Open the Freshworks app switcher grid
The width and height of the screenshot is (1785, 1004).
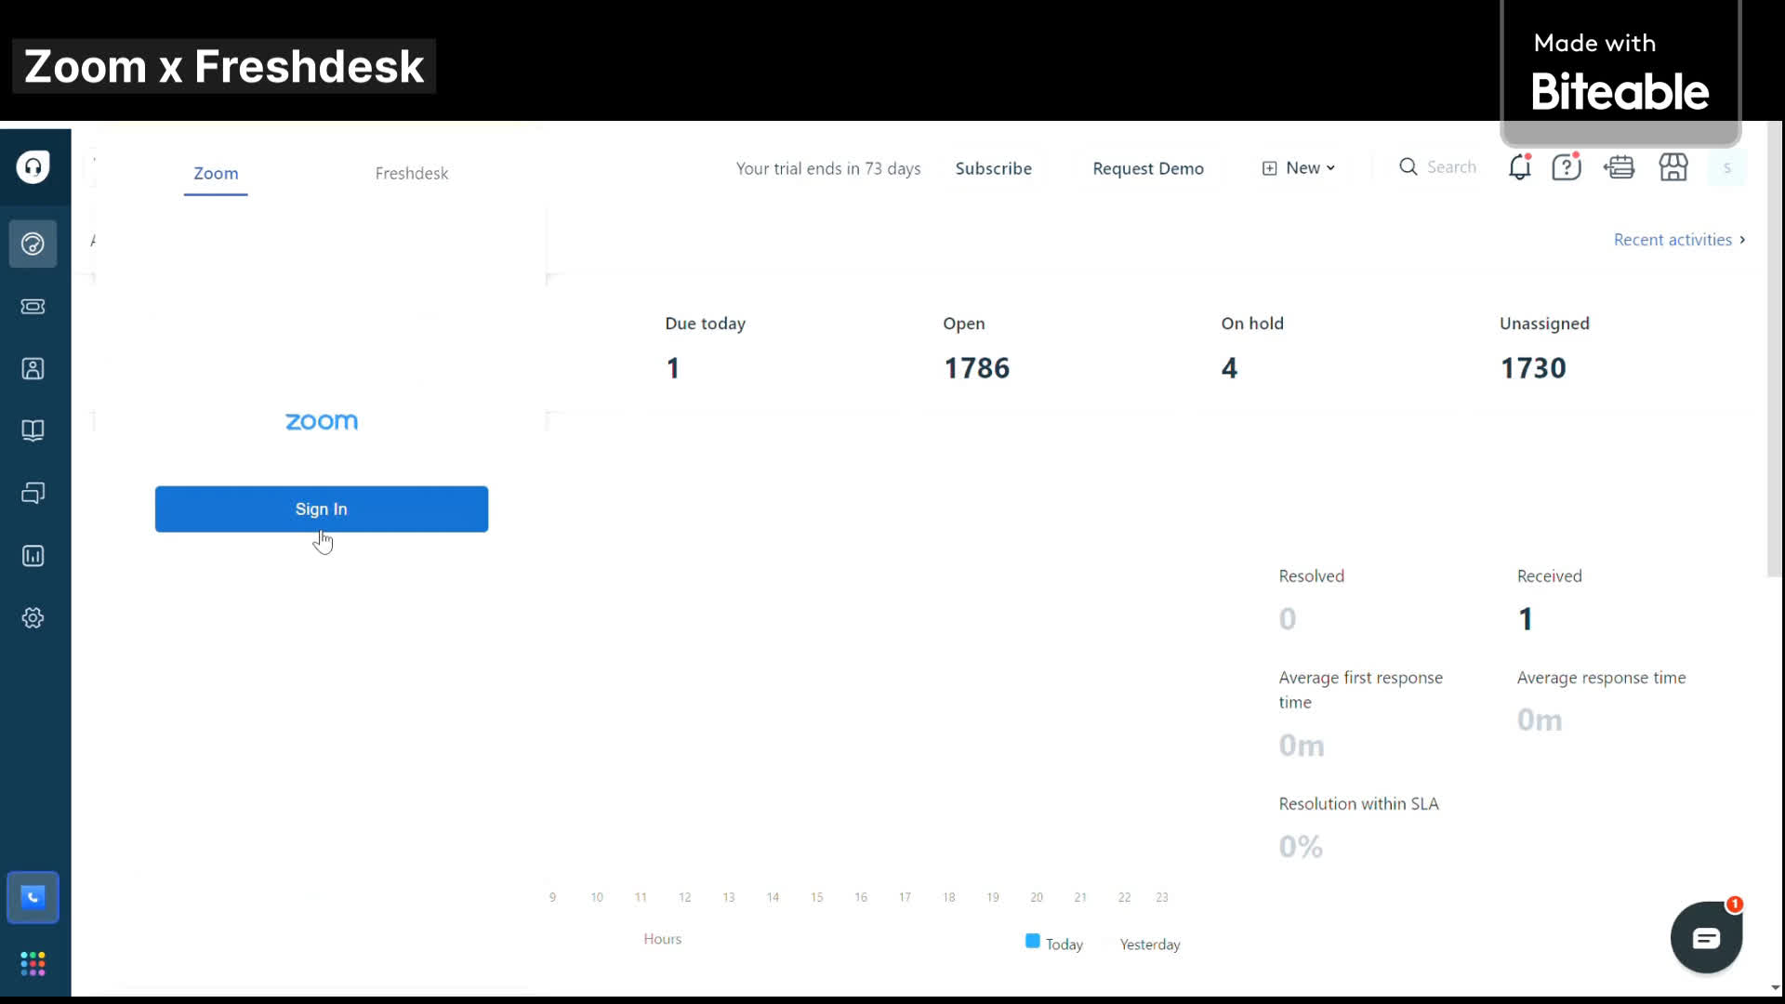(33, 964)
